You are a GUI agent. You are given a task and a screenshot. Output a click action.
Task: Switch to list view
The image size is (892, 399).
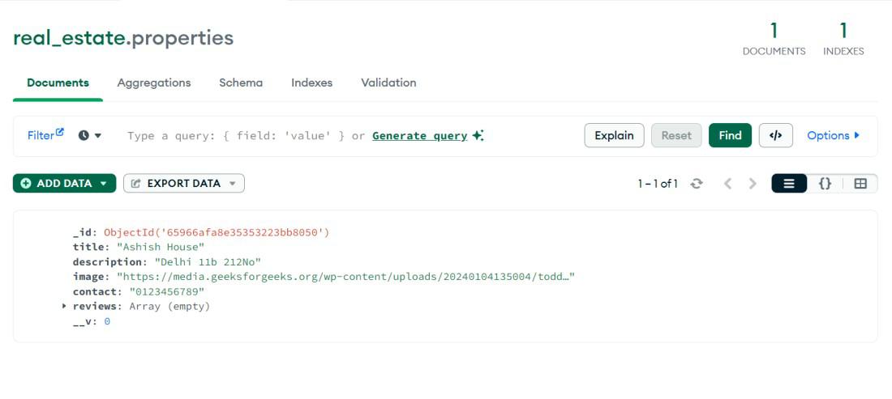tap(789, 184)
